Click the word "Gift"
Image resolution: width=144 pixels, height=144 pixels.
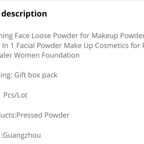pyautogui.click(x=20, y=75)
